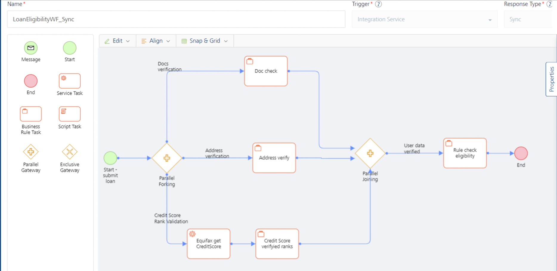Open the Snap & Grid dropdown
This screenshot has width=557, height=271.
[x=205, y=41]
